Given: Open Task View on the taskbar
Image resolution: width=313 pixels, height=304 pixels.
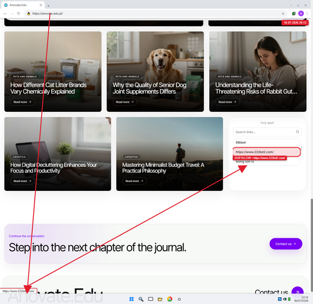Looking at the screenshot, I should [150, 299].
